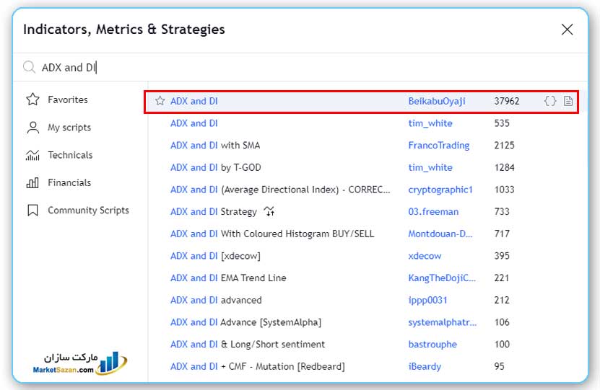Click the search magnifier icon
The image size is (600, 390).
(30, 67)
